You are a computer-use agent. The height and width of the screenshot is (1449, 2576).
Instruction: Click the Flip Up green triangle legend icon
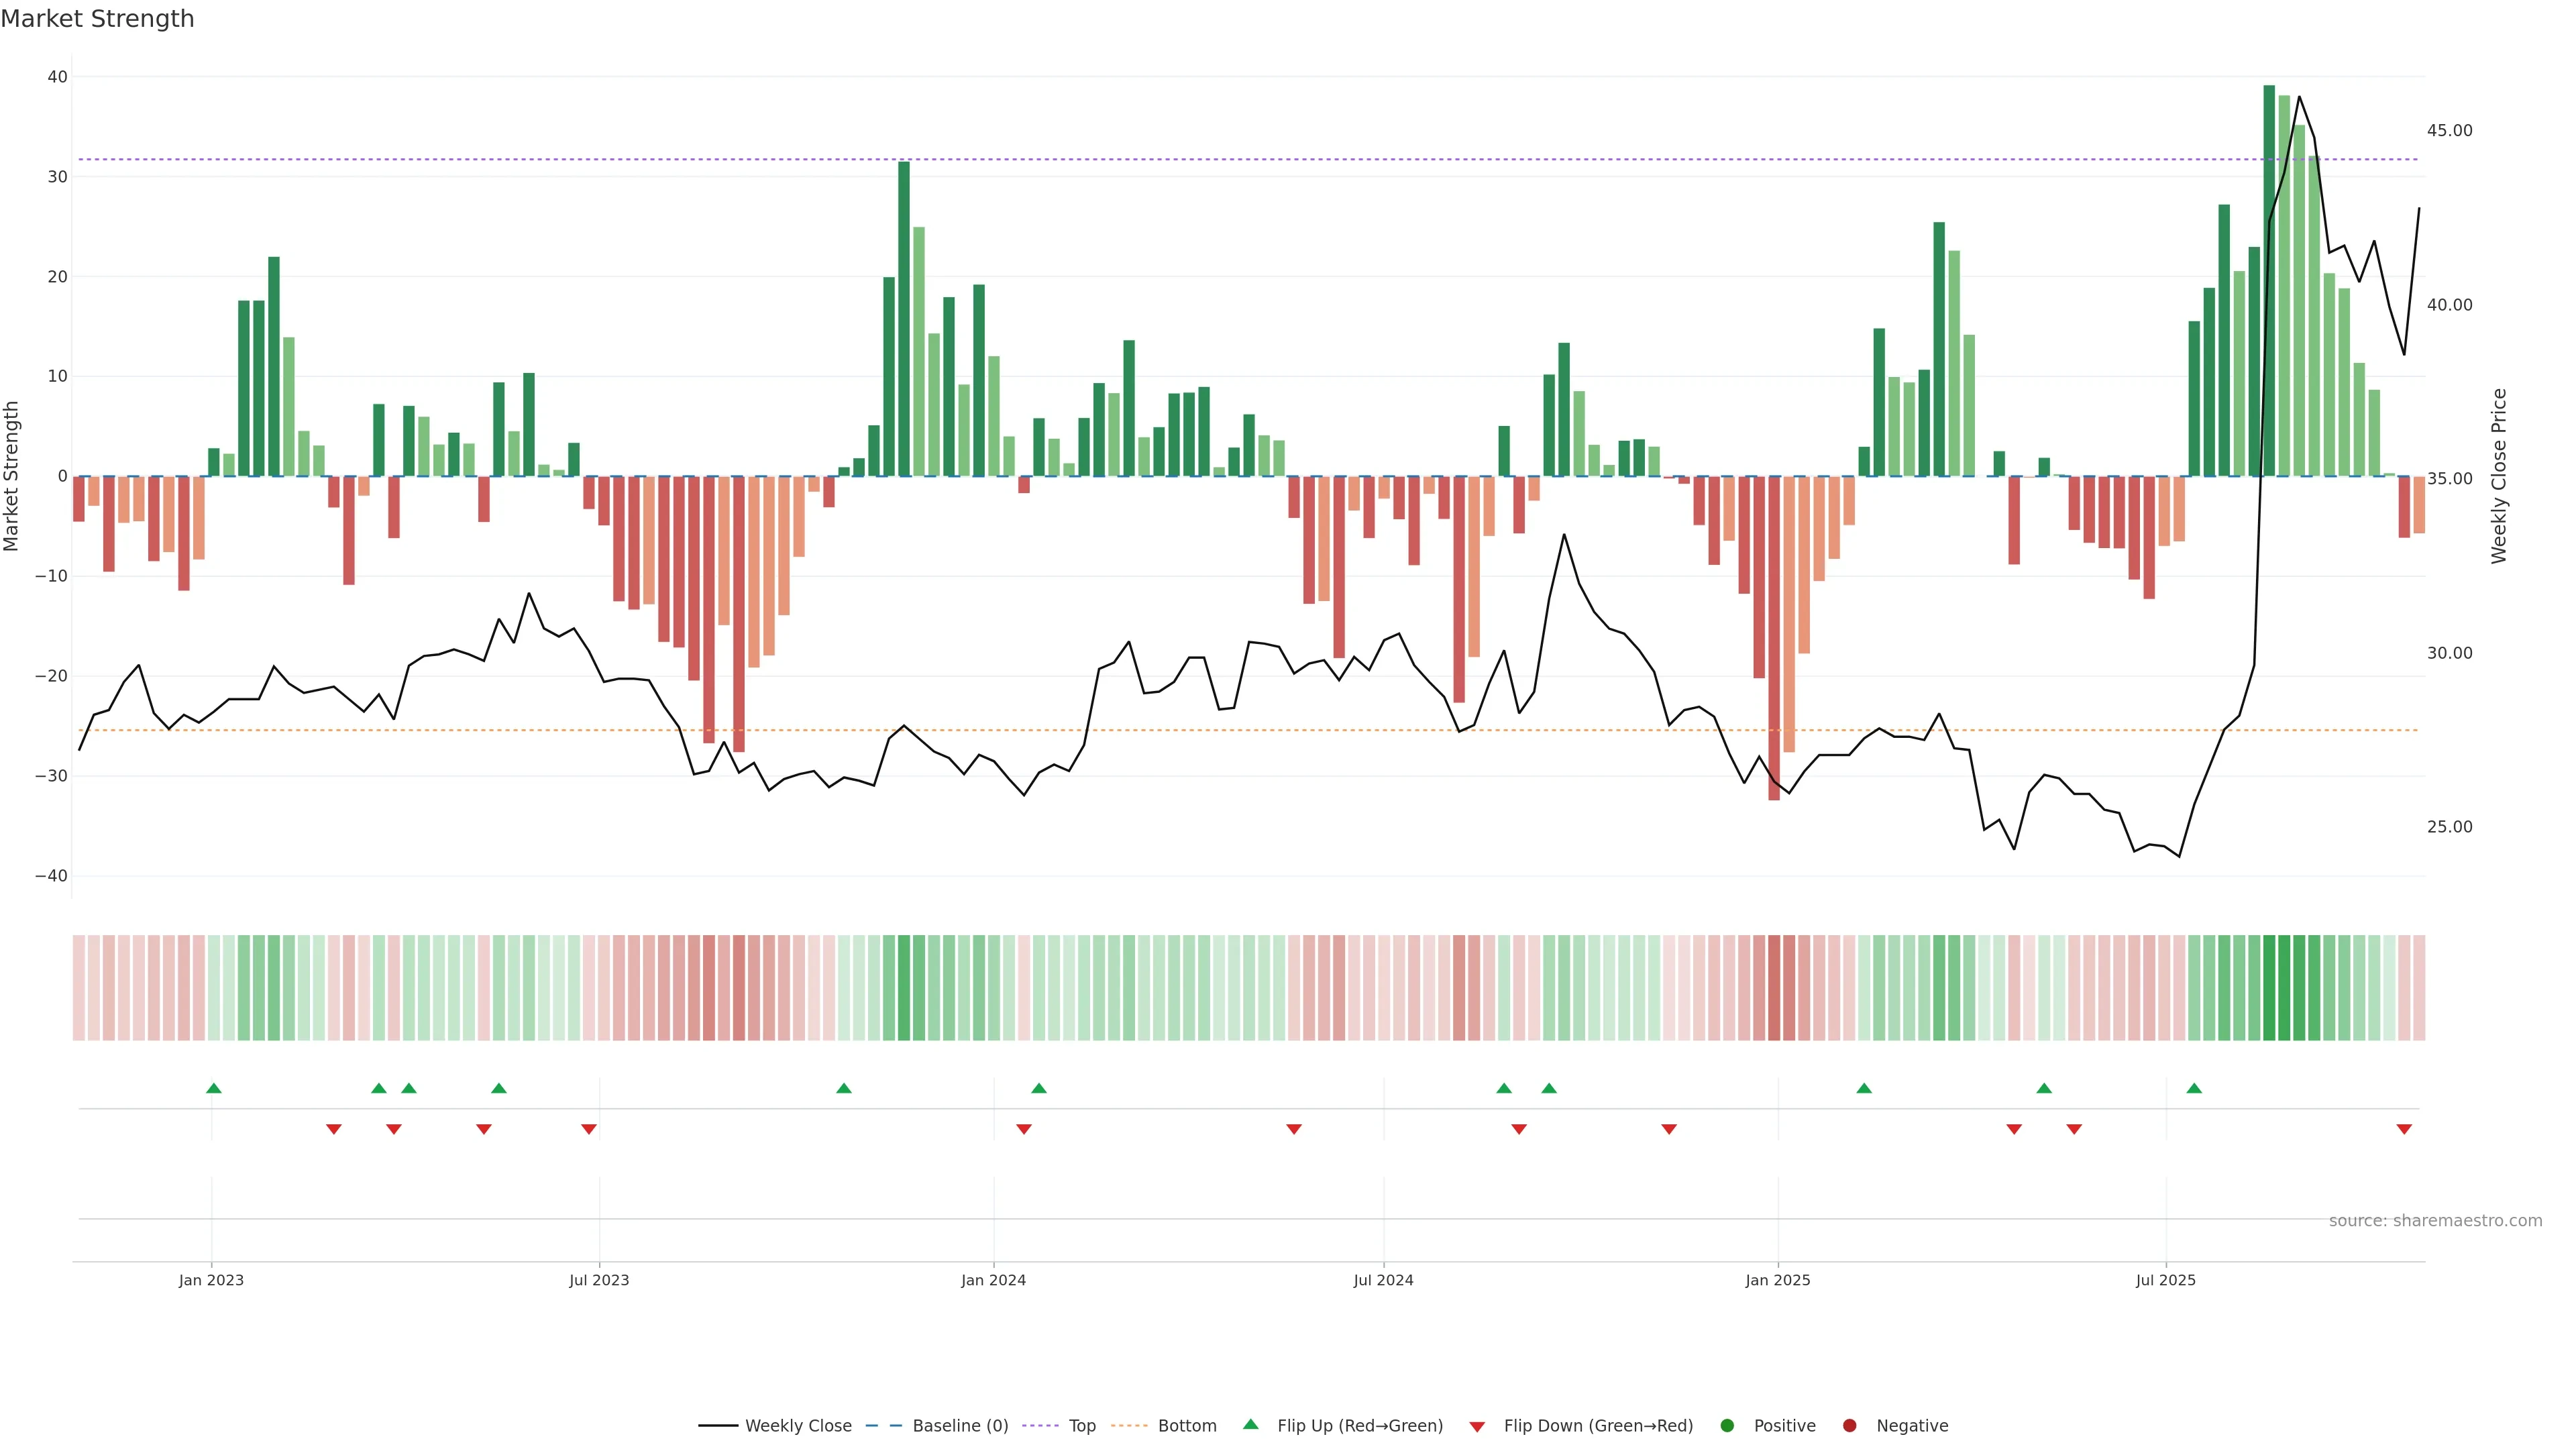[1250, 1425]
